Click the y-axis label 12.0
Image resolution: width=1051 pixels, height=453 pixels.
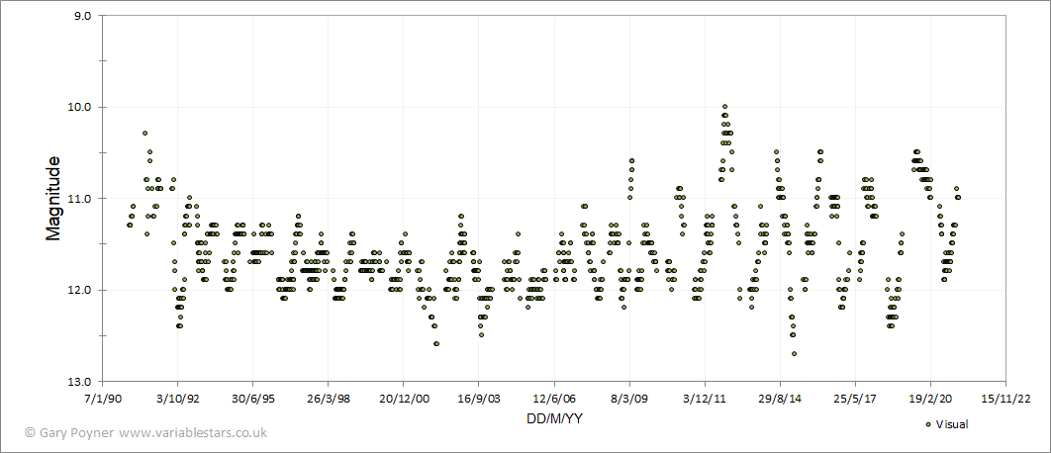(x=79, y=290)
